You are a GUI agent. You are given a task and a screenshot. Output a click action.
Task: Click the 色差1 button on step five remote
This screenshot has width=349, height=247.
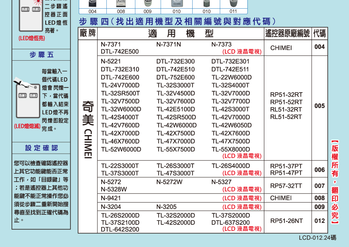pos(23,95)
